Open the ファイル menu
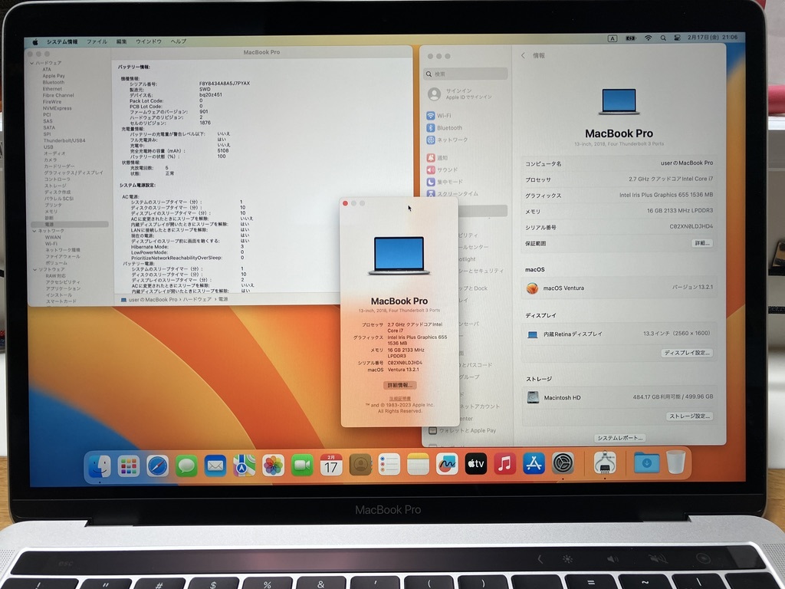Screen dimensions: 785x589 [x=97, y=41]
